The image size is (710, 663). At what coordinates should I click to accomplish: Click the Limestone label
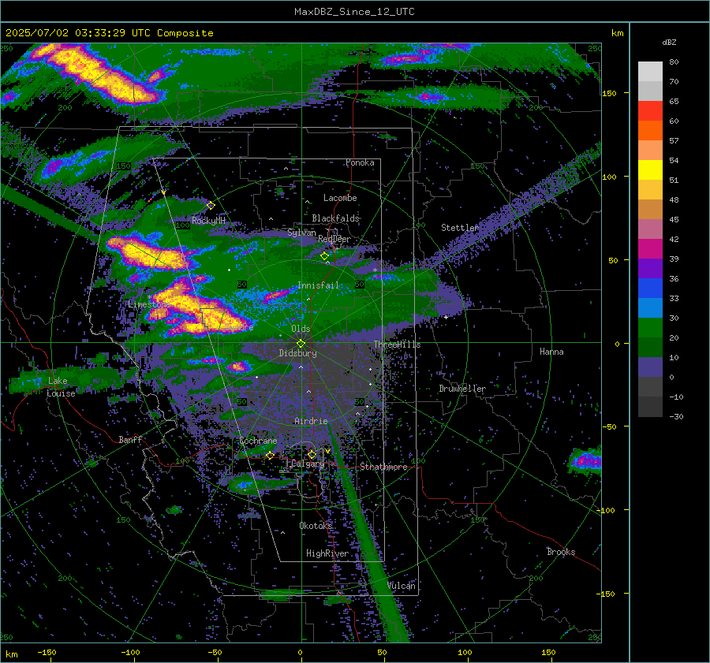(x=148, y=304)
